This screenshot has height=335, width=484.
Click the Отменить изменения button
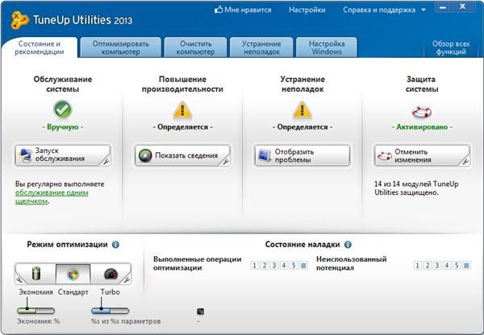click(x=422, y=155)
